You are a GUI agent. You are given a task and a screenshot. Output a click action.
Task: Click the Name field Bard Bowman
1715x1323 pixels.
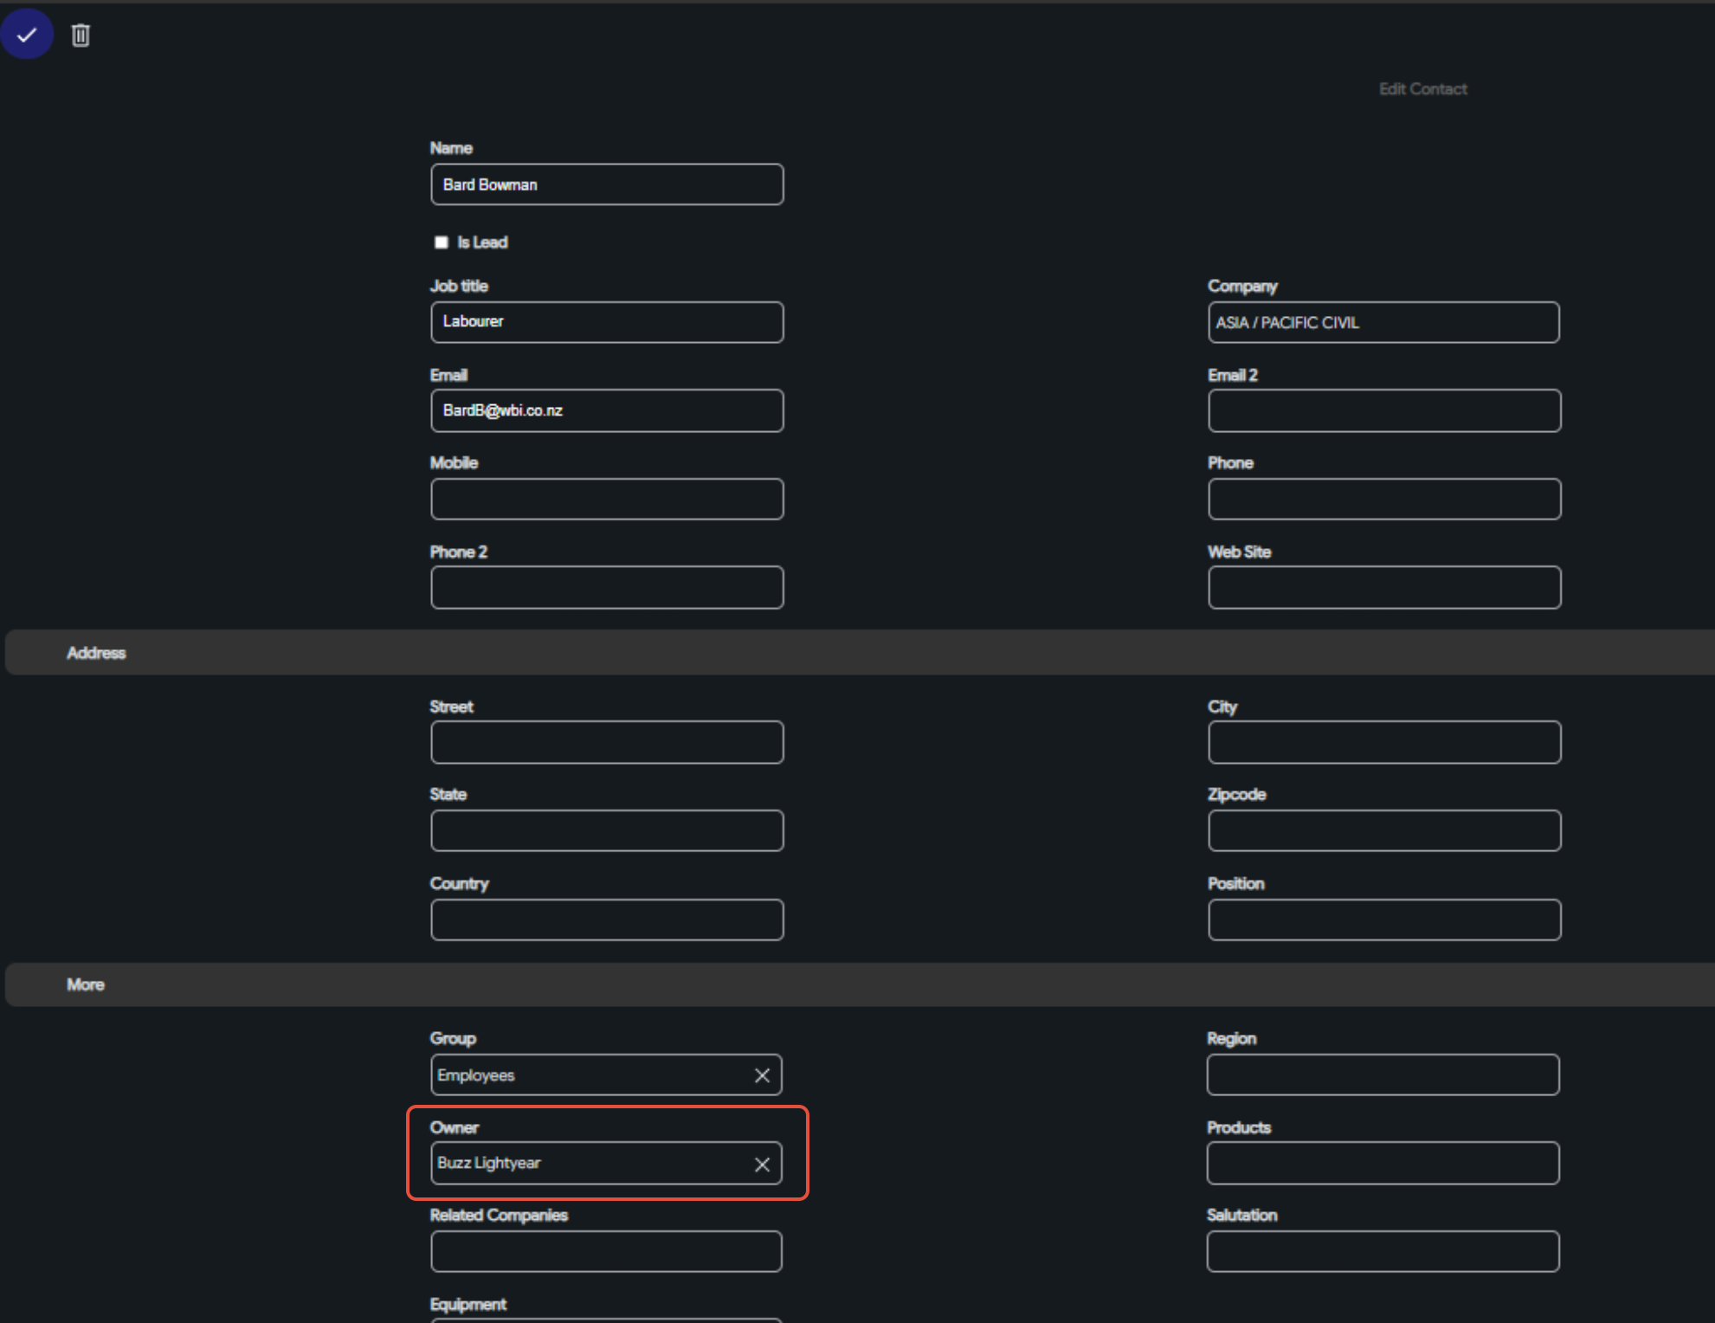pos(606,184)
